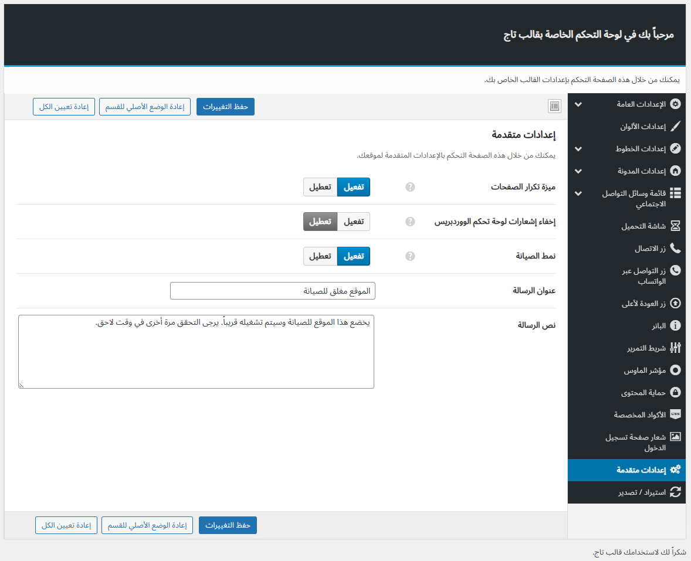
Task: Click the top حفظ التغييرات button
Action: pyautogui.click(x=225, y=107)
